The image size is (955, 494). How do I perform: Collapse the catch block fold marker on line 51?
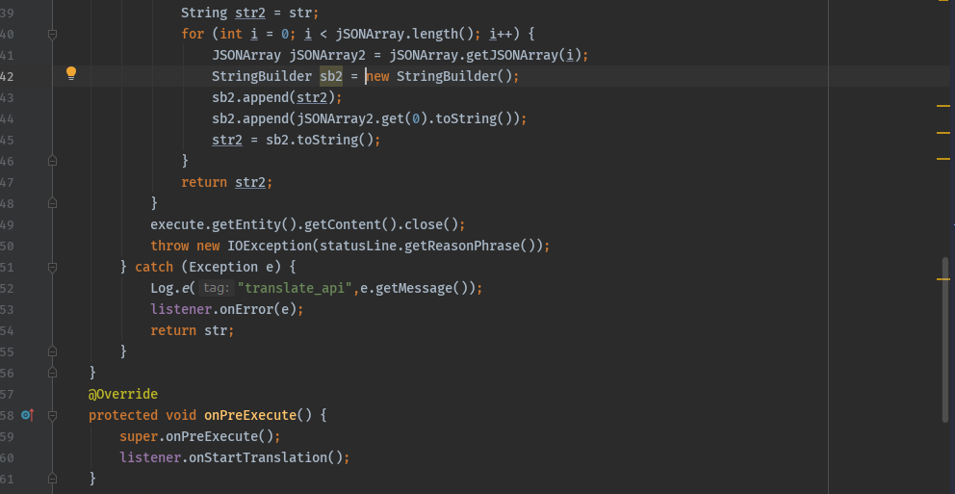coord(52,268)
